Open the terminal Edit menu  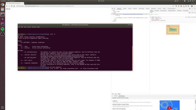point(22,27)
